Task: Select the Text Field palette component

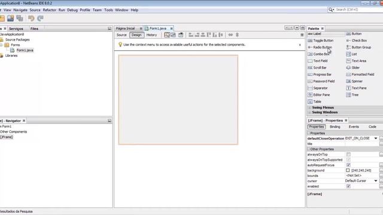Action: (x=318, y=61)
